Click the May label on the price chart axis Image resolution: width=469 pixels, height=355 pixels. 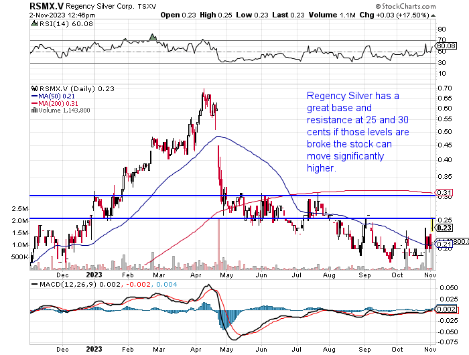[226, 275]
